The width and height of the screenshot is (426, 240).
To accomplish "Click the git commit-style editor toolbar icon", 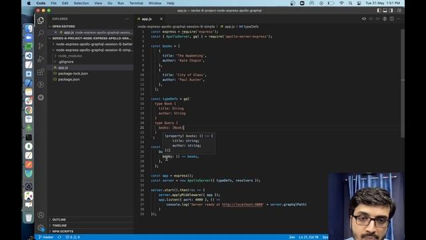I will [x=364, y=19].
